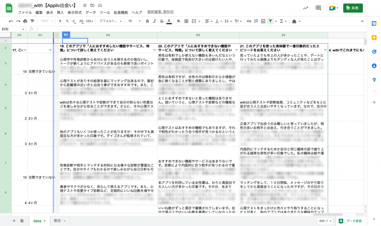Click the borders icon
This screenshot has width=381, height=226.
(186, 21)
